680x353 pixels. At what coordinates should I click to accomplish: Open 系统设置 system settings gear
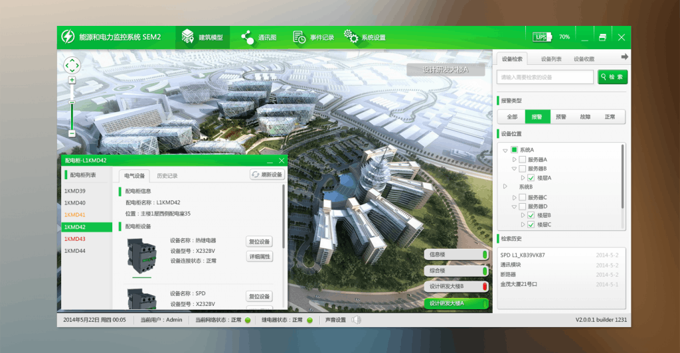[365, 37]
